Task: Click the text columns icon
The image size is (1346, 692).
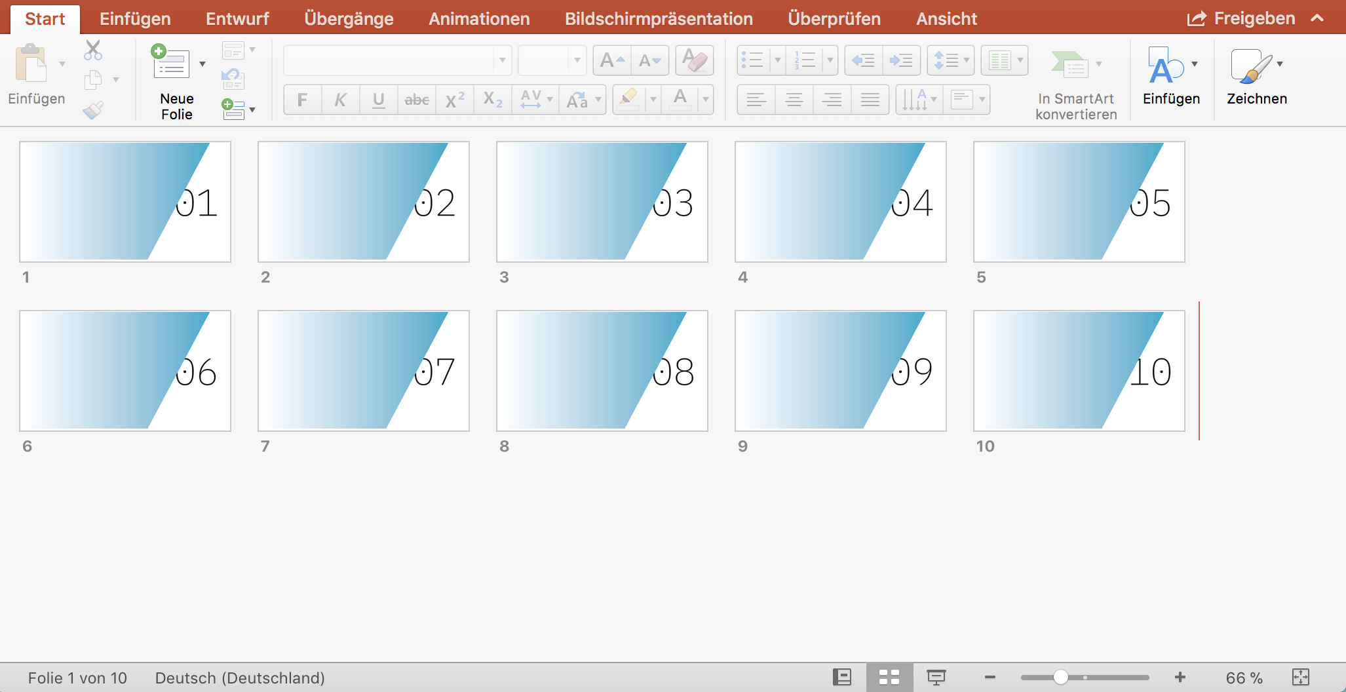Action: click(999, 61)
